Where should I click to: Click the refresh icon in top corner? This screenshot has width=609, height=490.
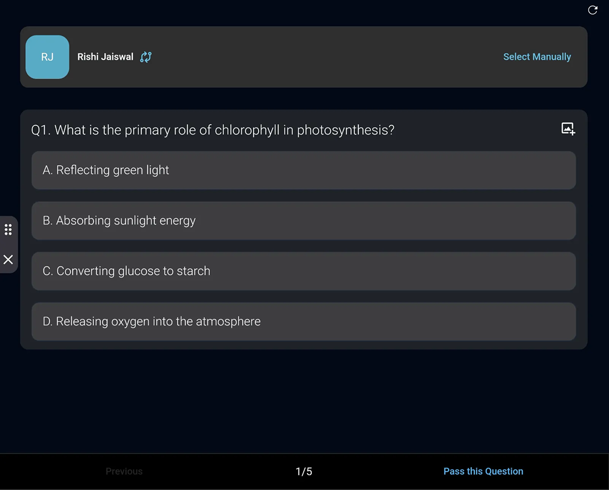(x=592, y=10)
